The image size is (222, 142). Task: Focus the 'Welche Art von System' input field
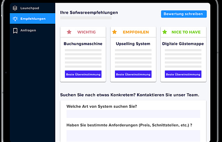[x=133, y=114]
